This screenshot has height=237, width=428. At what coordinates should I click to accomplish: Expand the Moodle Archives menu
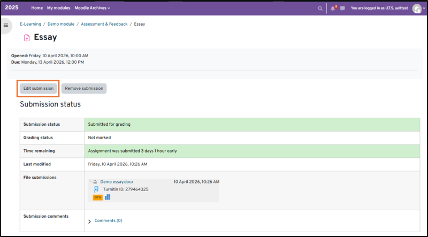point(92,8)
